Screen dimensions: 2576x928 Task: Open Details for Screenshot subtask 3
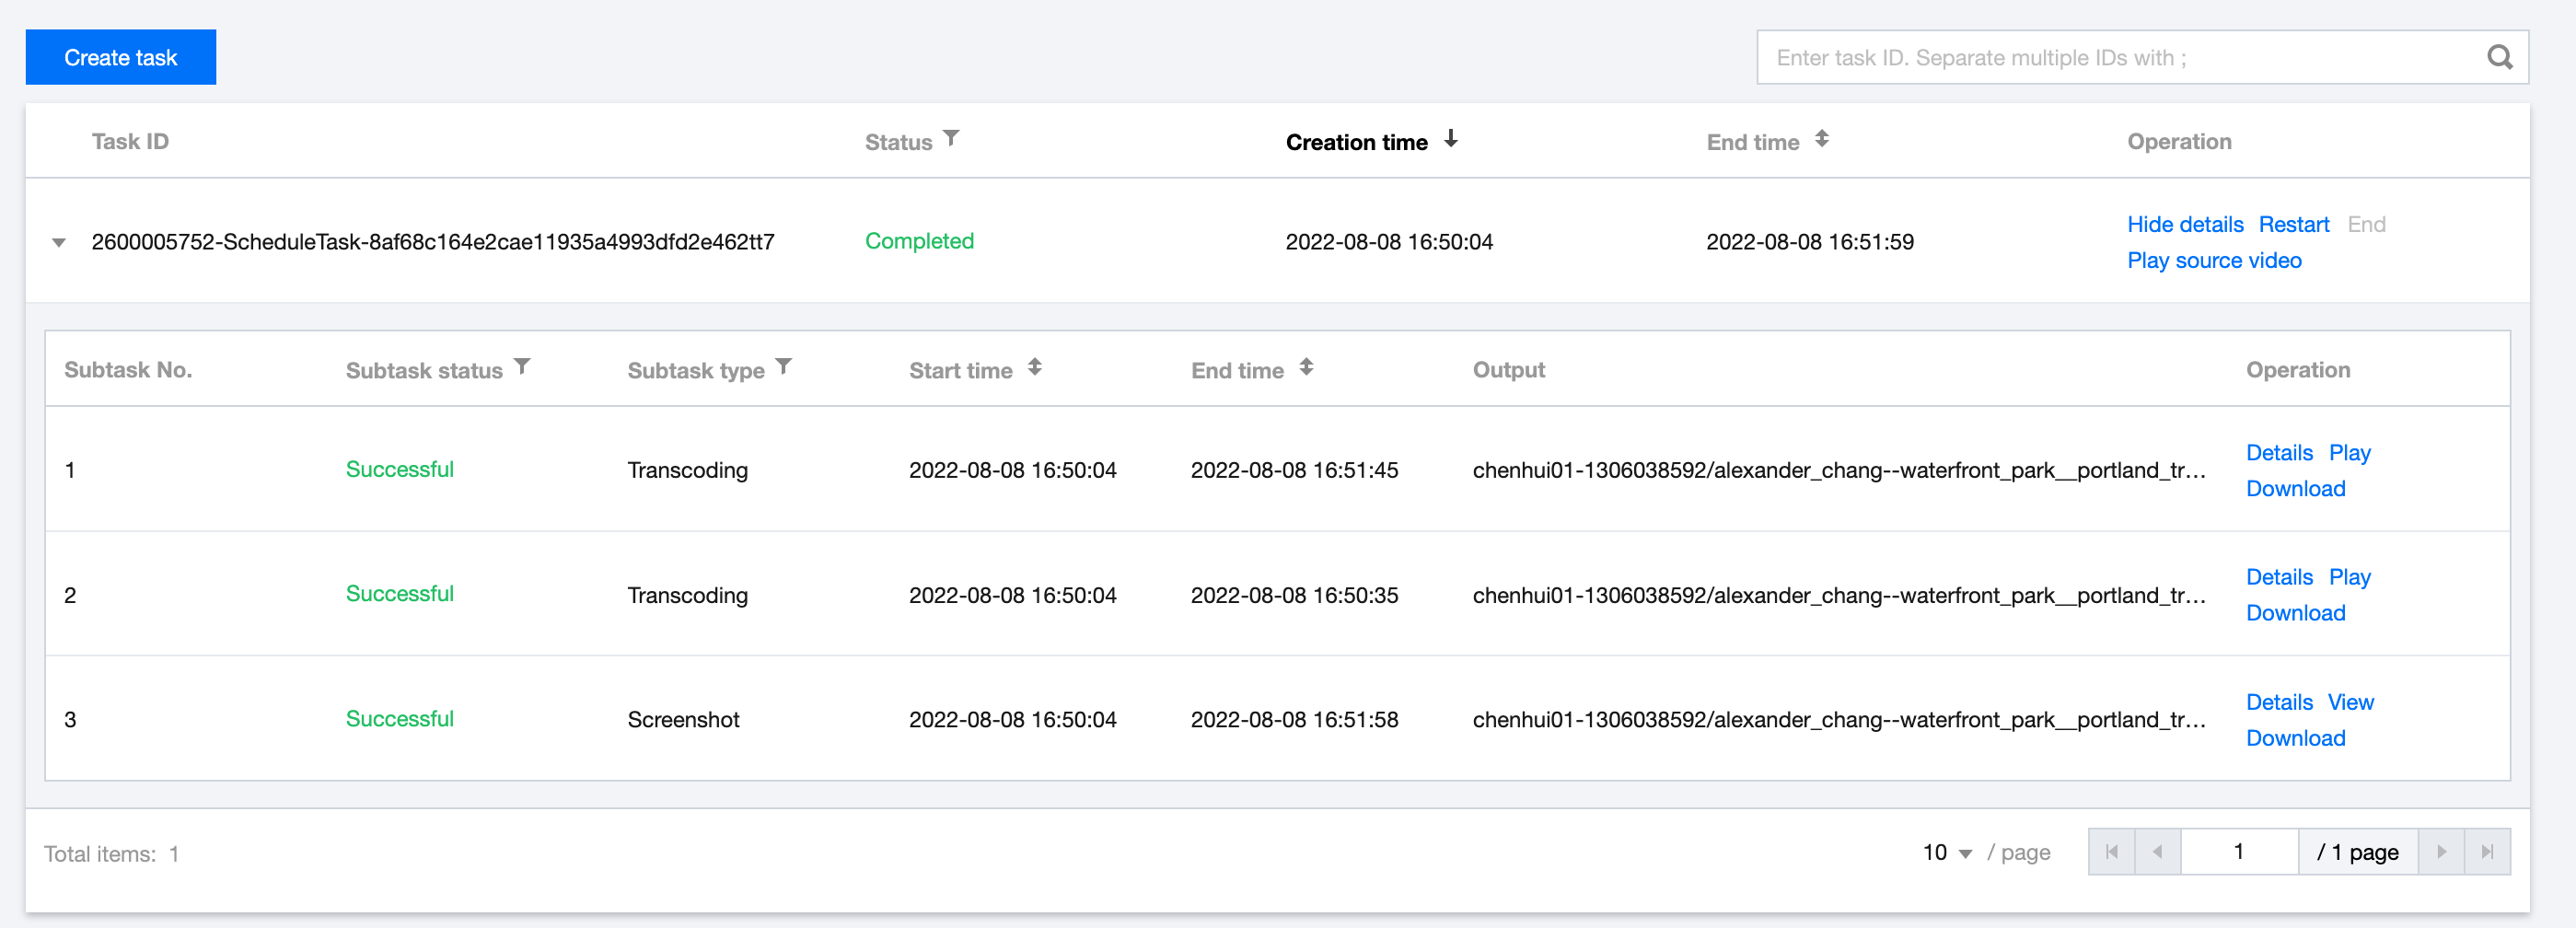coord(2279,702)
